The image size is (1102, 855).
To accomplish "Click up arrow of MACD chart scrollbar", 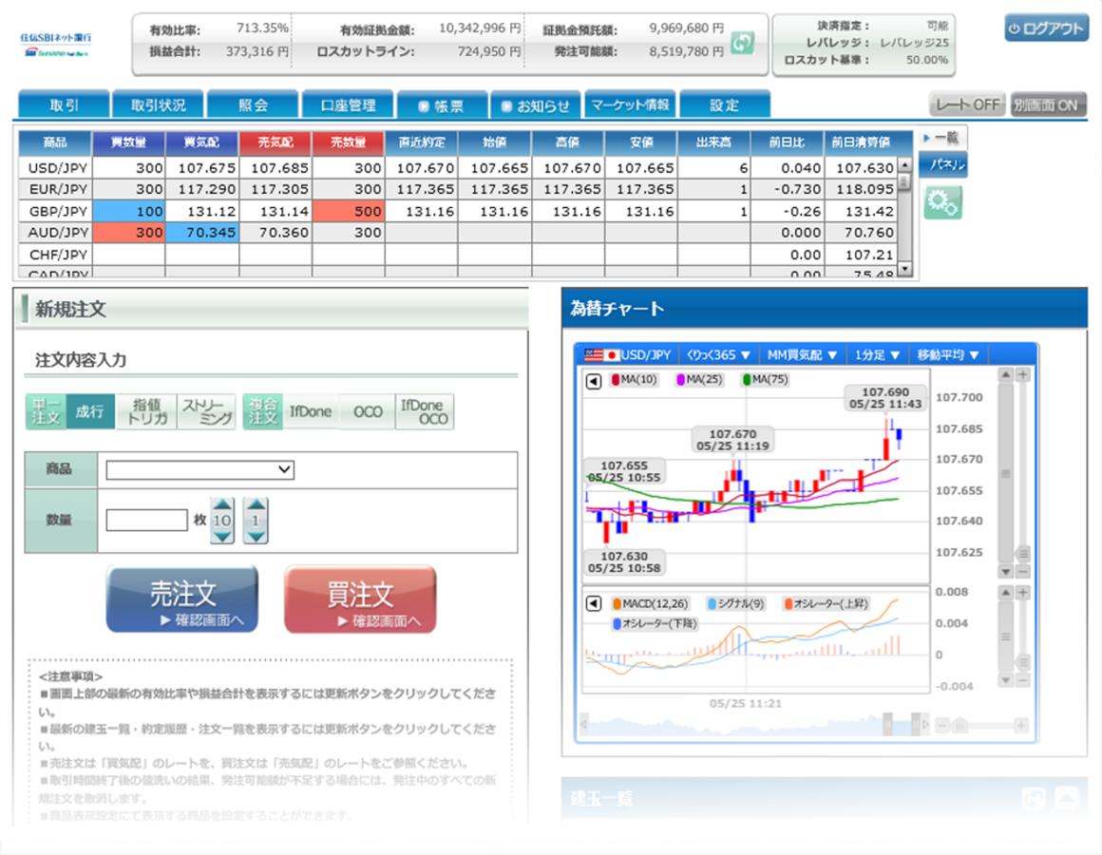I will tap(1006, 593).
